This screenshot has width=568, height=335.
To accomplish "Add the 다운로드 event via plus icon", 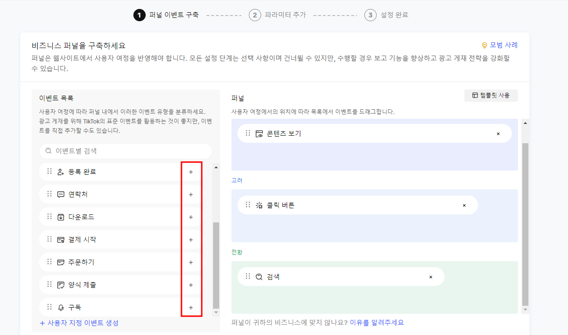I will click(190, 217).
